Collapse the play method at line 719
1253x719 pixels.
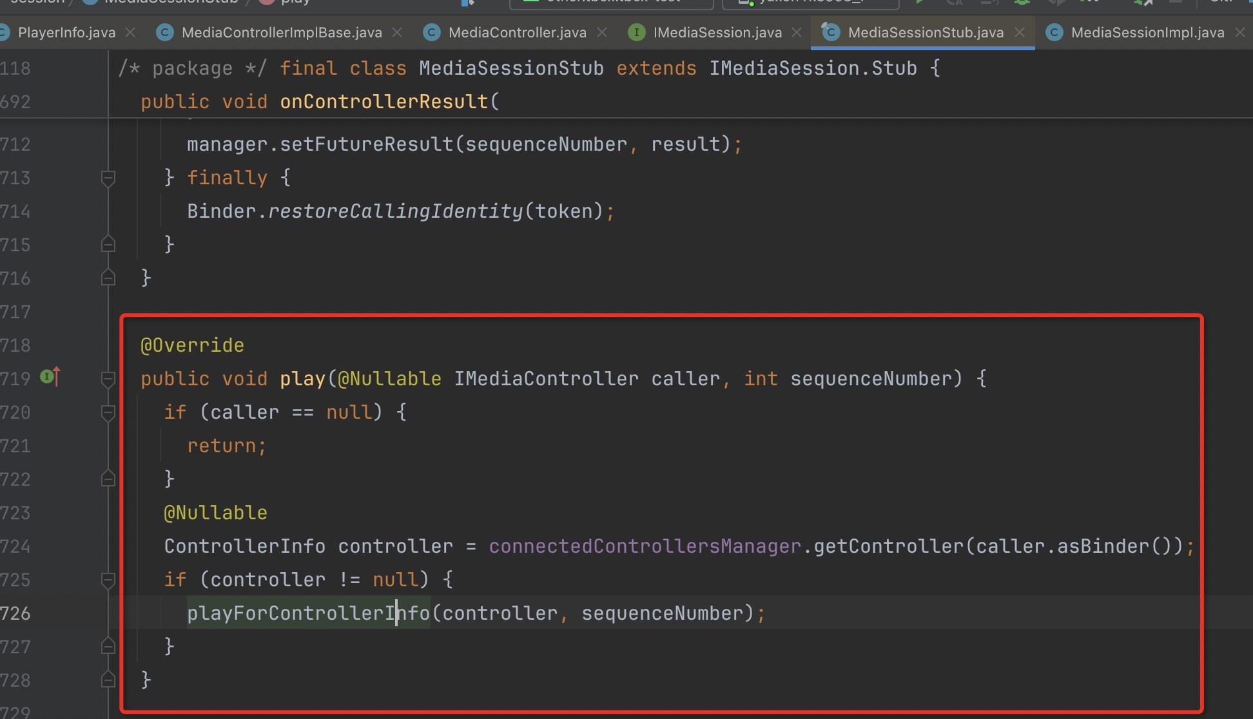[x=108, y=379]
